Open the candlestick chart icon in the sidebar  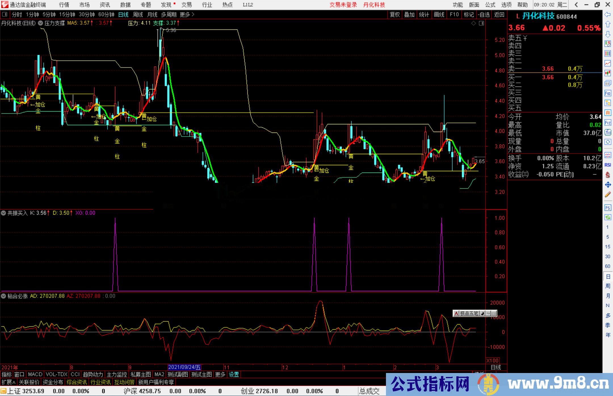(x=608, y=73)
